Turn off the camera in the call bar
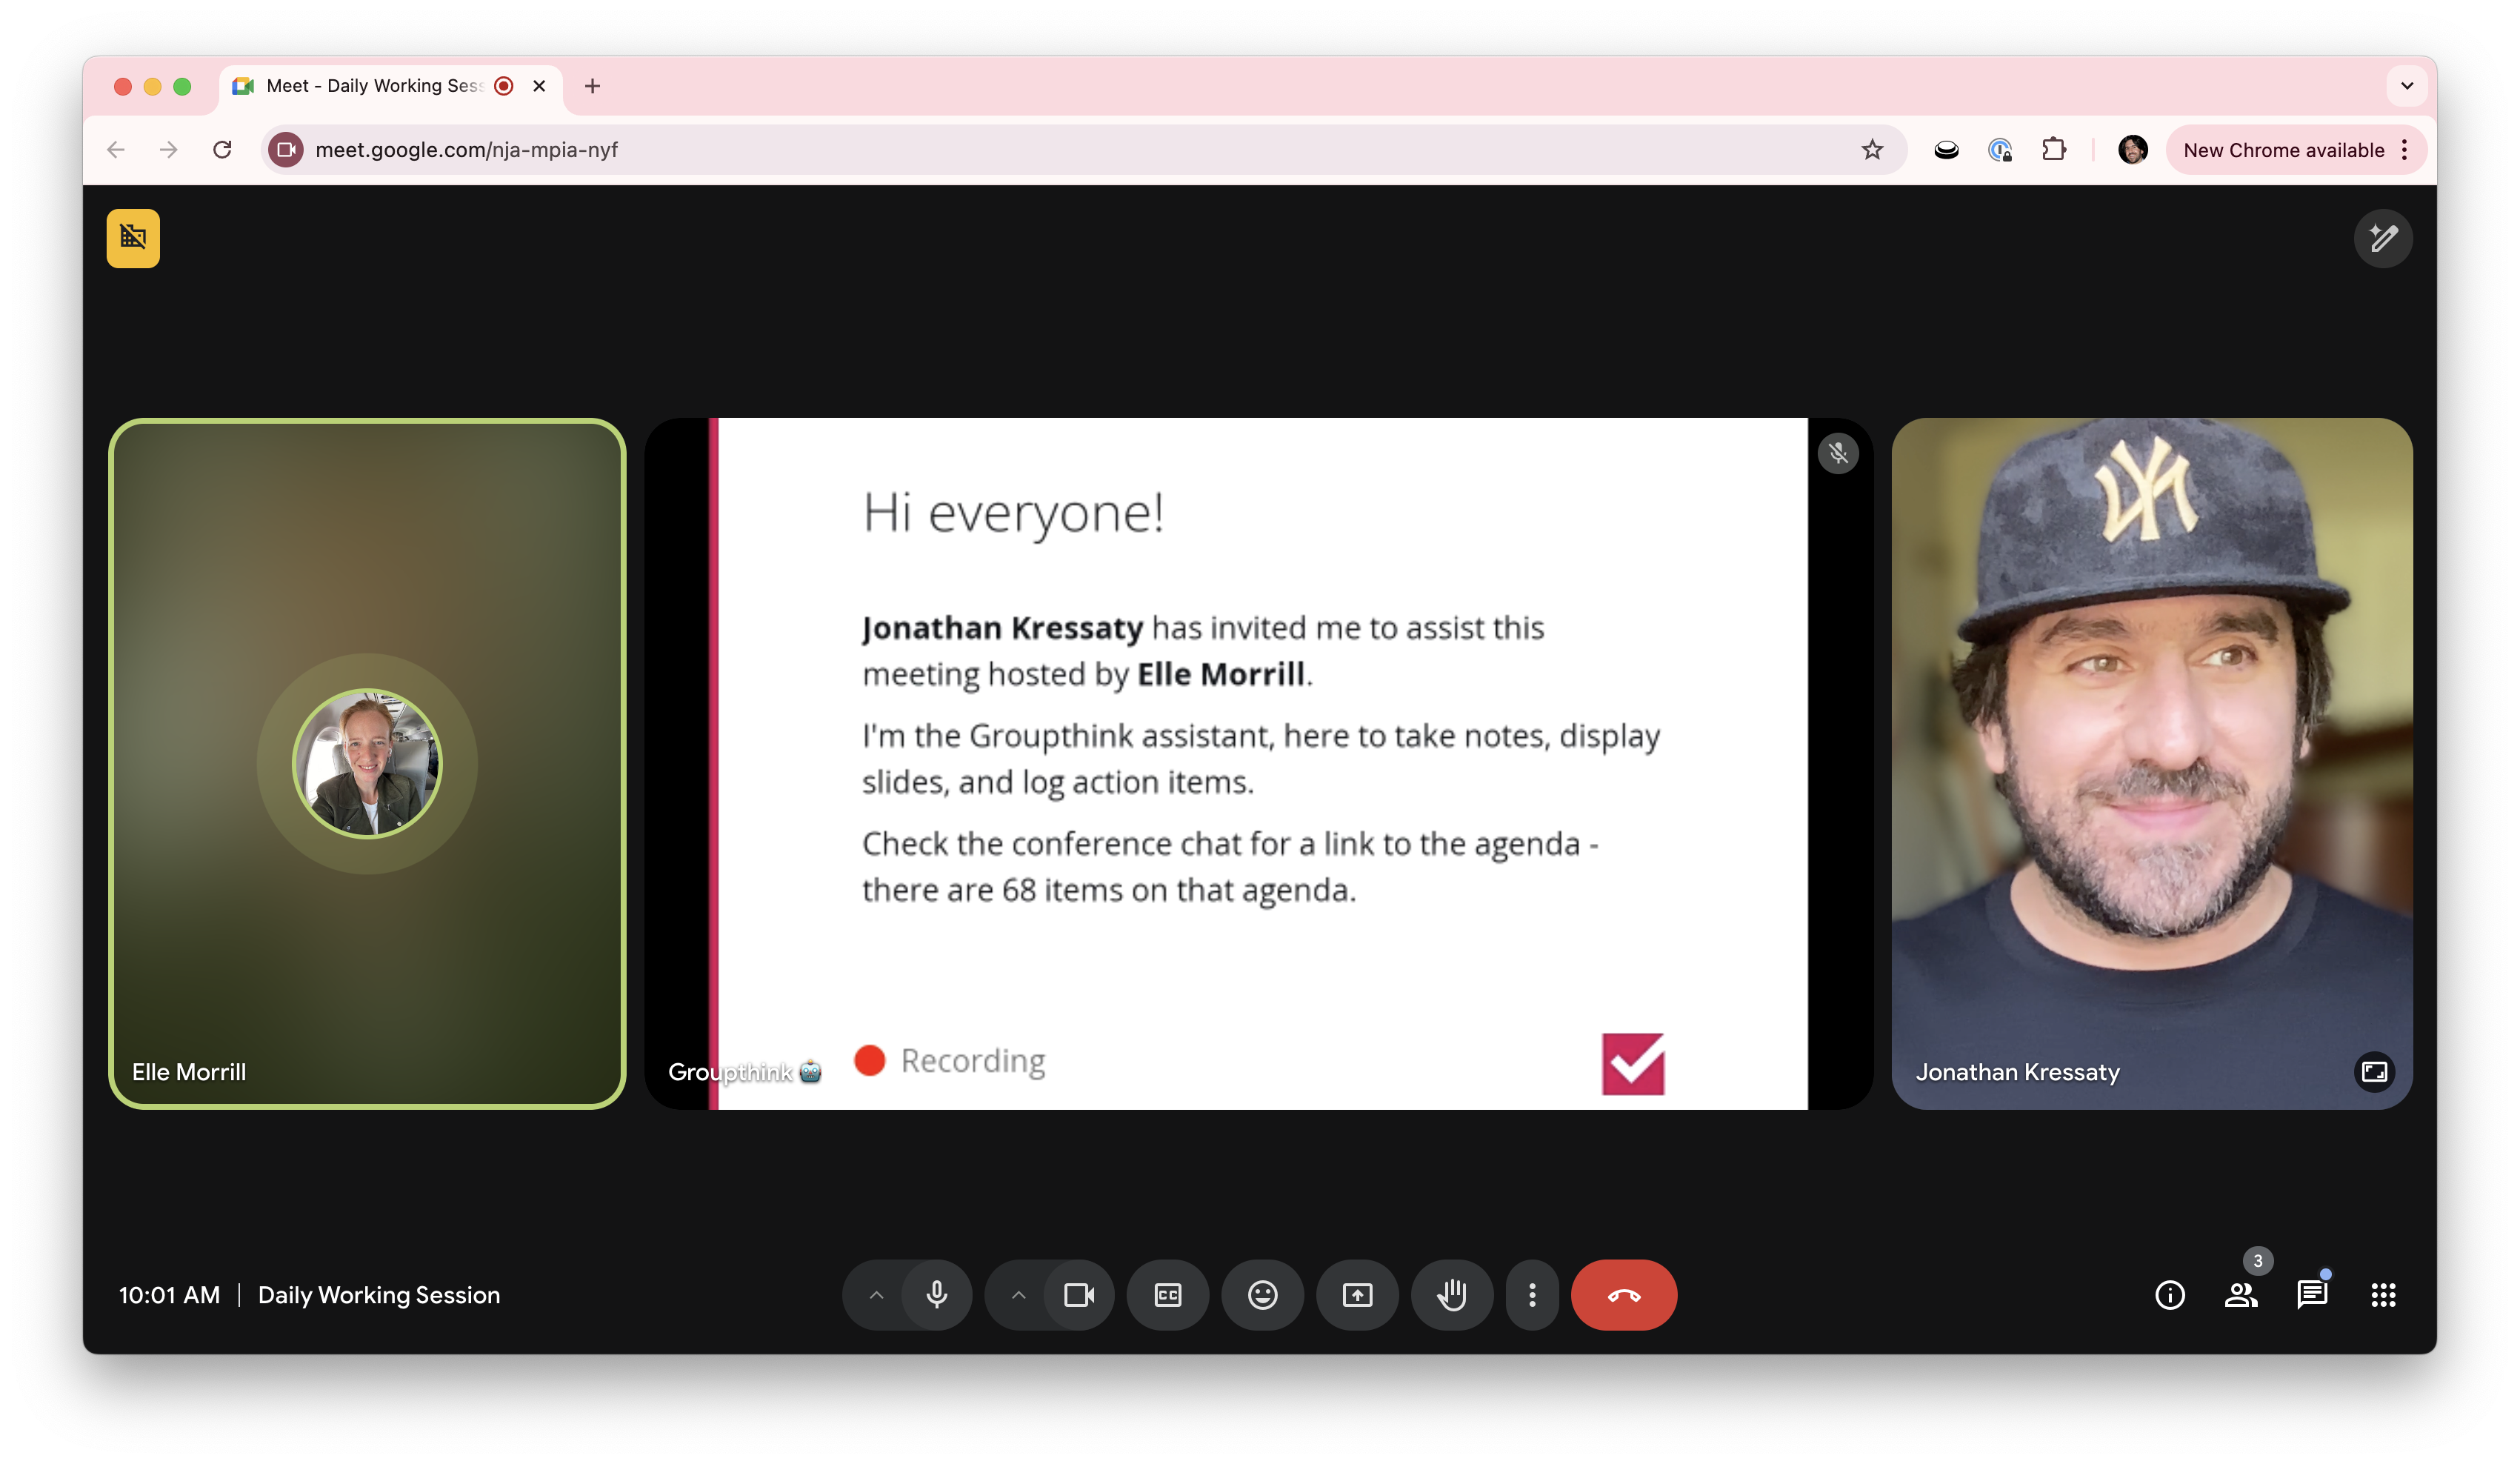 [1079, 1294]
